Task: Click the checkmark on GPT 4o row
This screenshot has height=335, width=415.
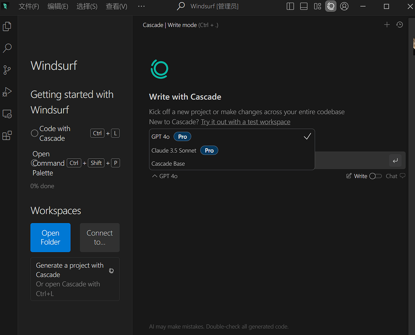Action: tap(307, 137)
